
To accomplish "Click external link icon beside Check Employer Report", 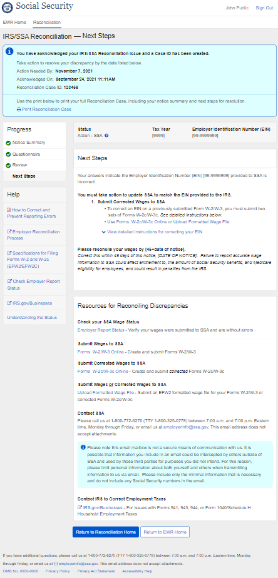I will point(9,281).
